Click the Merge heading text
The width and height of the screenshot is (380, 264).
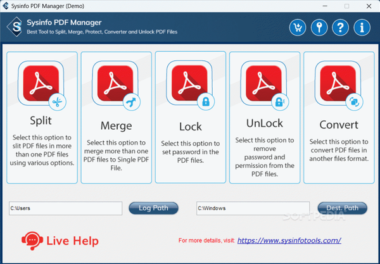tap(117, 125)
